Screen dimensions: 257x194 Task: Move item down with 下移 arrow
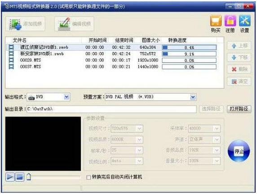[x=239, y=58]
